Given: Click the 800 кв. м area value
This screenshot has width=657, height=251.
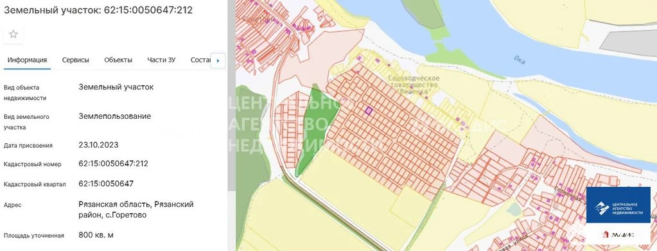Looking at the screenshot, I should pos(96,235).
